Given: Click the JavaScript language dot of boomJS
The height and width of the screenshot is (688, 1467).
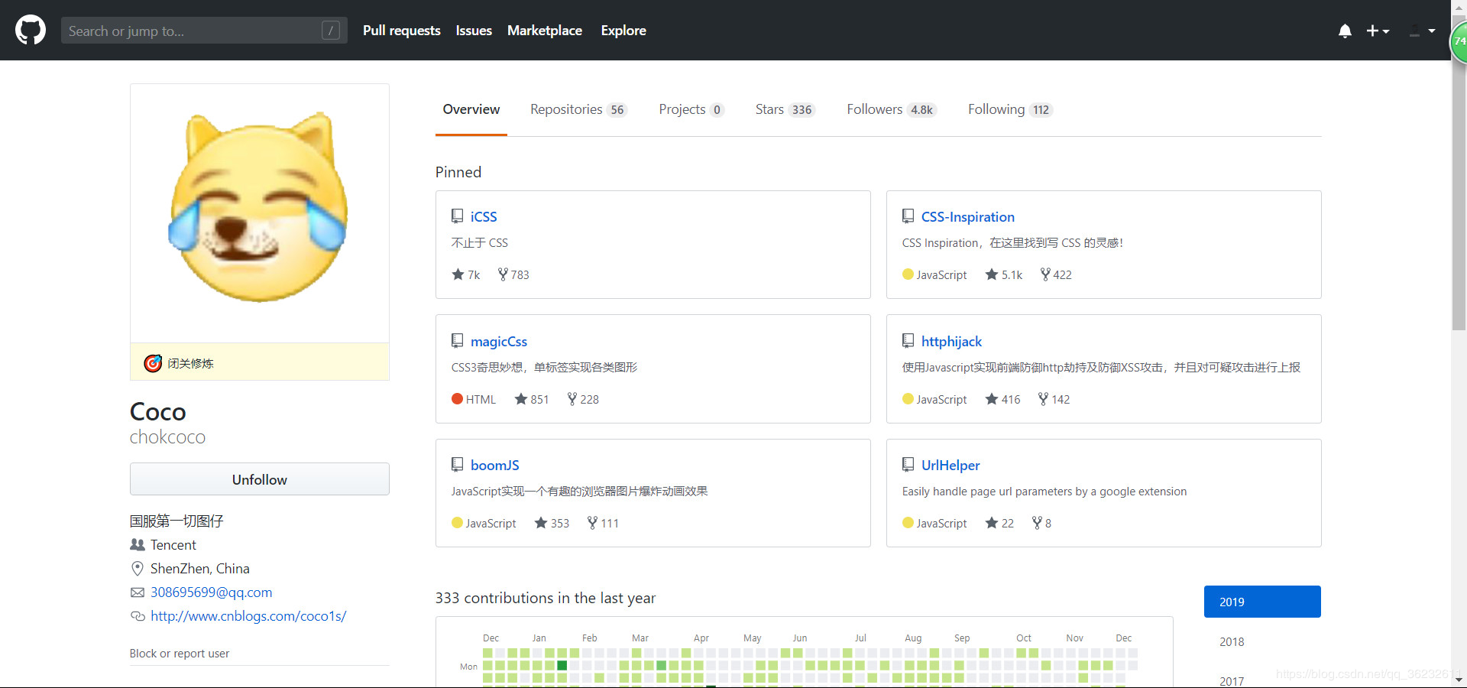Looking at the screenshot, I should 457,523.
